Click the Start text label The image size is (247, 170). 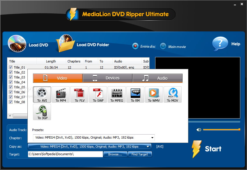213,149
